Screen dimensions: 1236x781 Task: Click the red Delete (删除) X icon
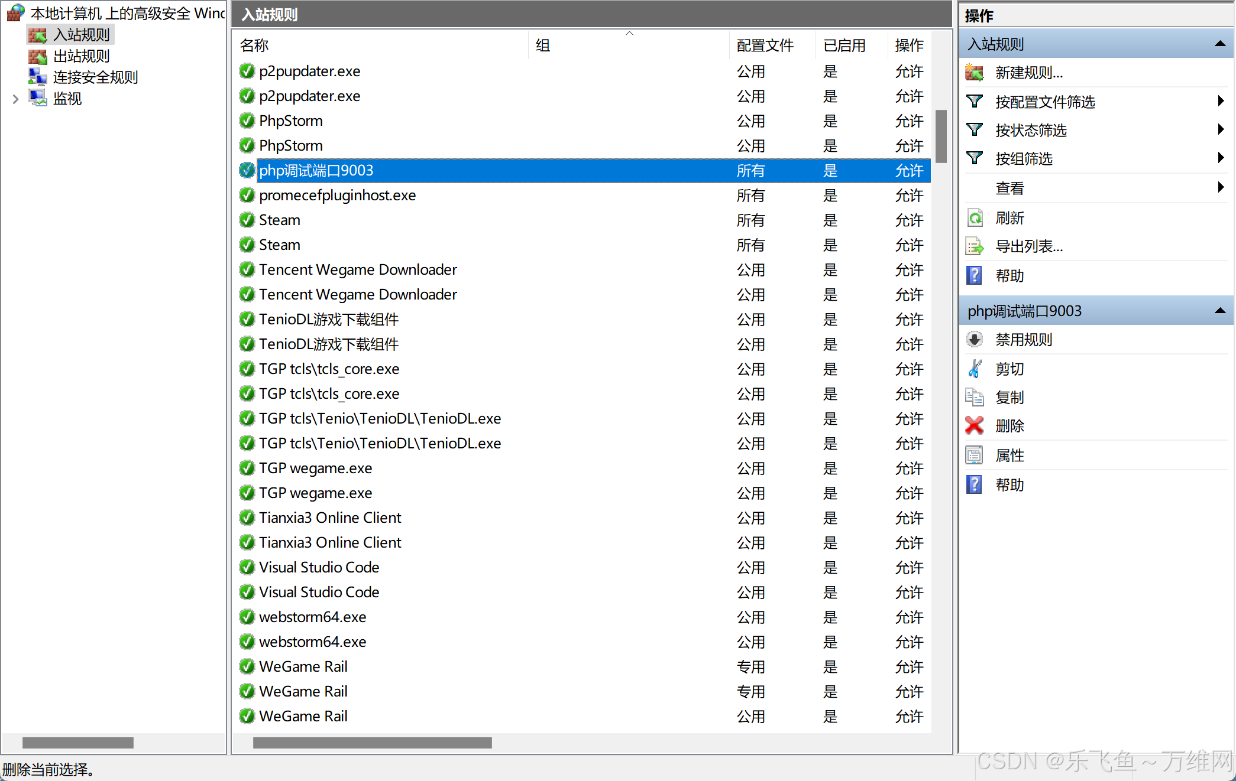974,425
